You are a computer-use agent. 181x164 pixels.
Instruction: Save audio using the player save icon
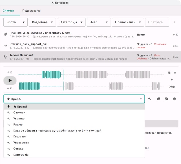pyautogui.click(x=169, y=73)
